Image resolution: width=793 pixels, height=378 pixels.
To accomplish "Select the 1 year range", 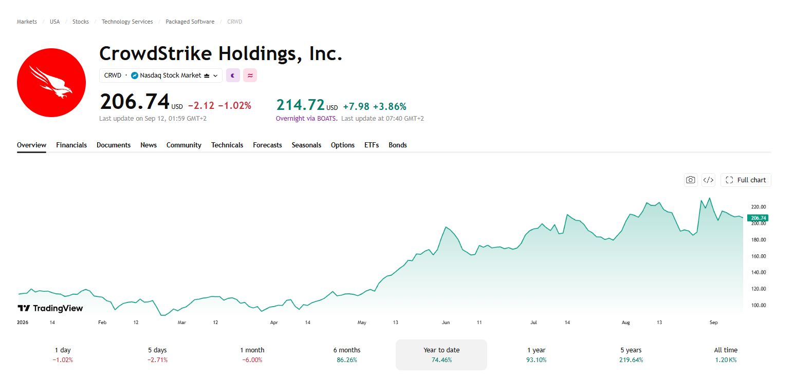I will click(x=536, y=354).
